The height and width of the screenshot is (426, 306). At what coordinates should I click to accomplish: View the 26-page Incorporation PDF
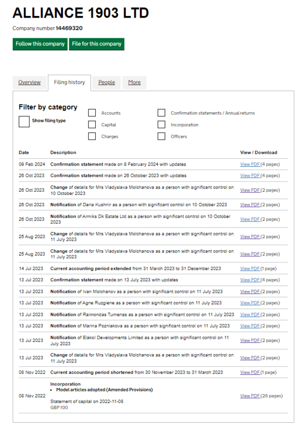tap(250, 396)
